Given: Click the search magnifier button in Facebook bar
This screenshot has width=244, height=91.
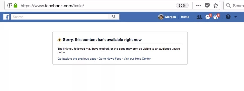Looking at the screenshot, I should coord(114,17).
